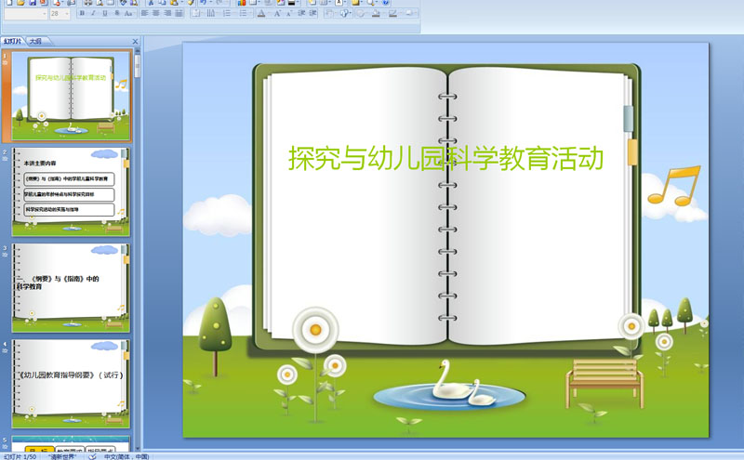This screenshot has height=460, width=744.
Task: Open the font color button
Action: [x=261, y=13]
